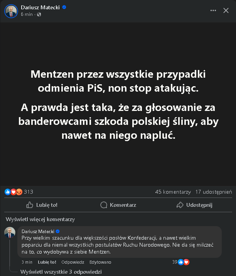236x276 pixels.
Task: Open the 17 udostępnień share count
Action: click(x=214, y=192)
